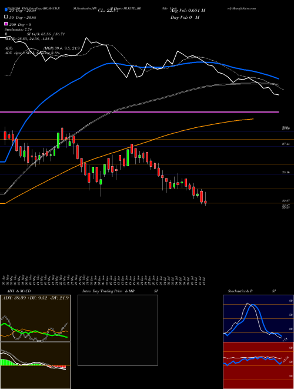Click the Stochastics chart with blue line
294x389 pixels.
[x=258, y=318]
